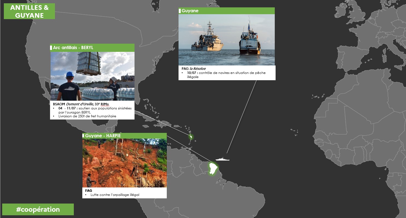Click the text BSAOM Dumont d'Urville, 33e RIMa
The height and width of the screenshot is (218, 406).
[x=81, y=104]
